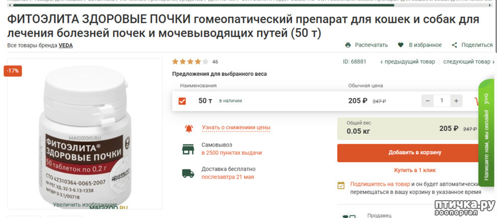
Task: Increase quantity with the plus button
Action: pos(456,101)
